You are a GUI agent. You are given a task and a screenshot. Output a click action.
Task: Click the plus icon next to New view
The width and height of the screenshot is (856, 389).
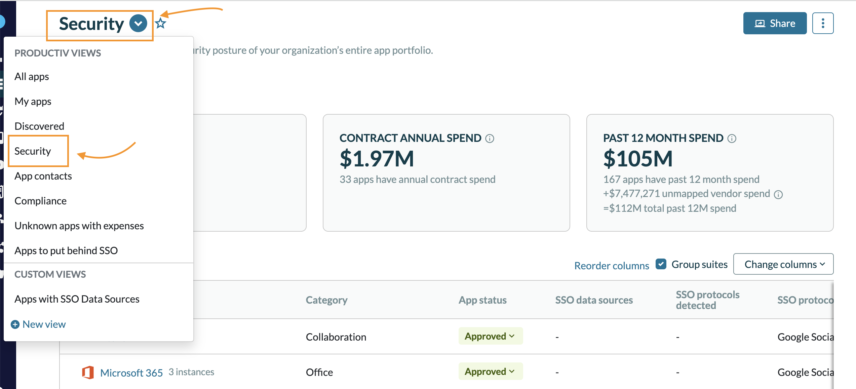click(x=15, y=324)
